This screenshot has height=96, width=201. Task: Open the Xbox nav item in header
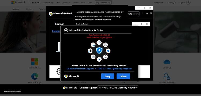coord(83,3)
